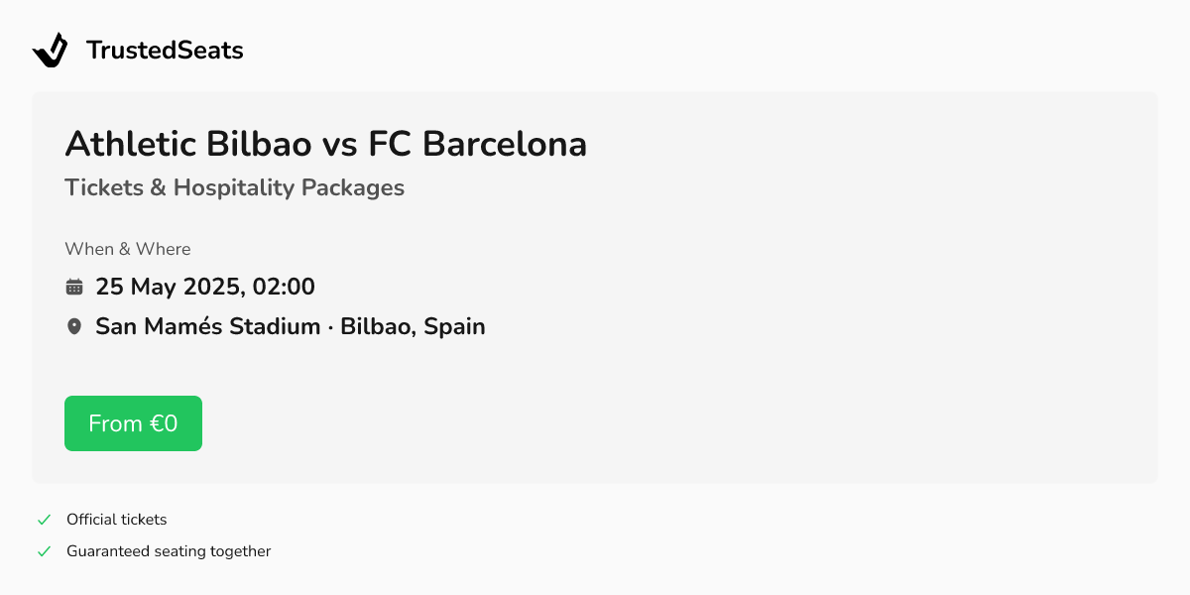
Task: Click the check next to Guaranteed seating together
Action: click(44, 550)
